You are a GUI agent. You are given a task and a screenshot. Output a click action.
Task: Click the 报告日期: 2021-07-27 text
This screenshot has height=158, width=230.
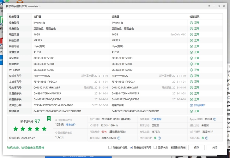click(x=22, y=138)
